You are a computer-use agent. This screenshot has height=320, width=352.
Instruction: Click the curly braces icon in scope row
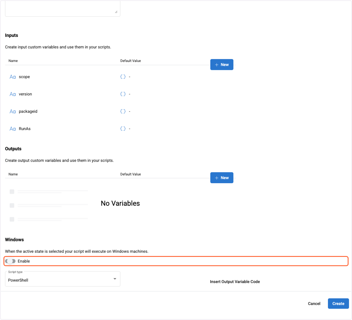123,77
